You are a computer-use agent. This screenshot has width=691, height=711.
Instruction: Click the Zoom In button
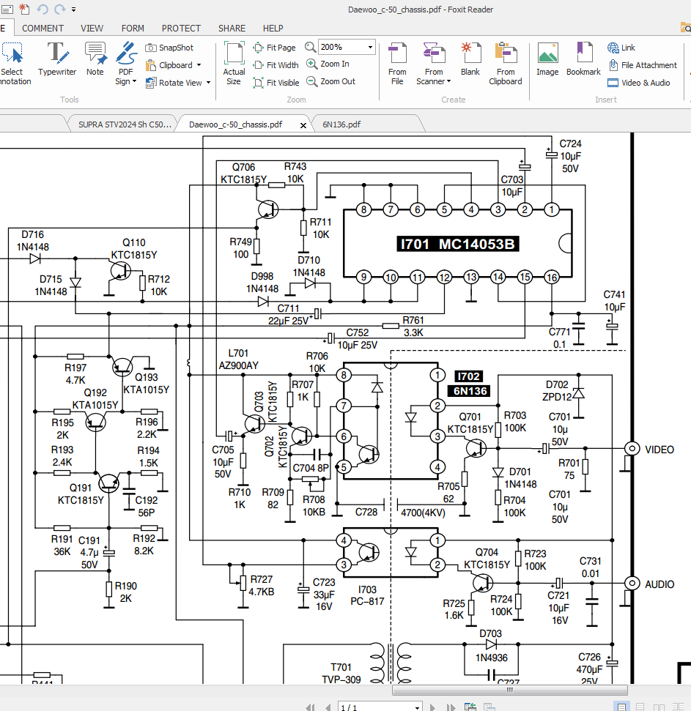coord(328,64)
